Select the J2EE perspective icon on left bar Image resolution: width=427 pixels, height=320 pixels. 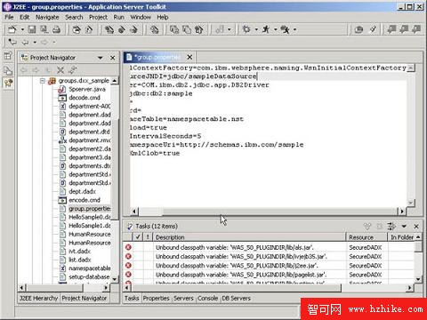click(8, 83)
